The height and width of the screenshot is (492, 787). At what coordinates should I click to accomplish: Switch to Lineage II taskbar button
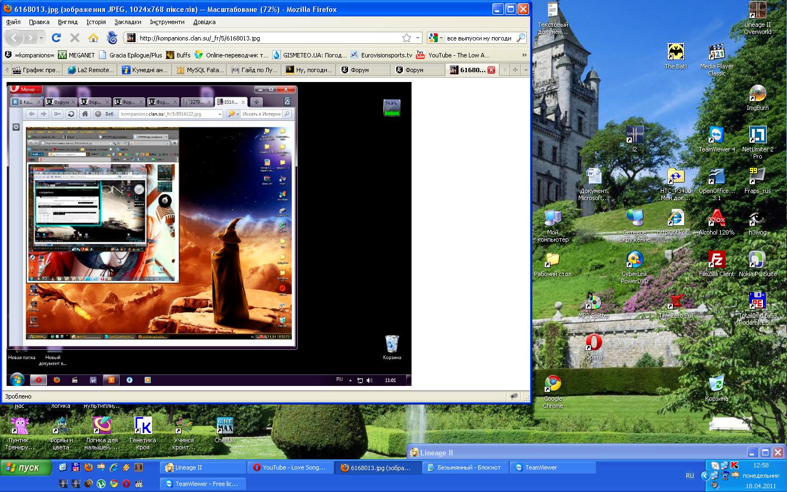coord(202,467)
